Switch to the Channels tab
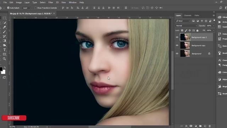This screenshot has height=128, width=227. [188, 15]
